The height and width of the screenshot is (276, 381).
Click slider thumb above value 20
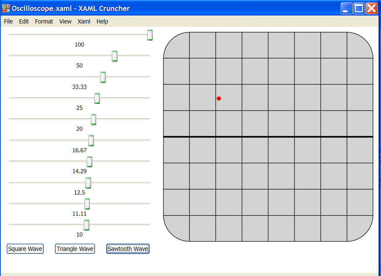93,119
